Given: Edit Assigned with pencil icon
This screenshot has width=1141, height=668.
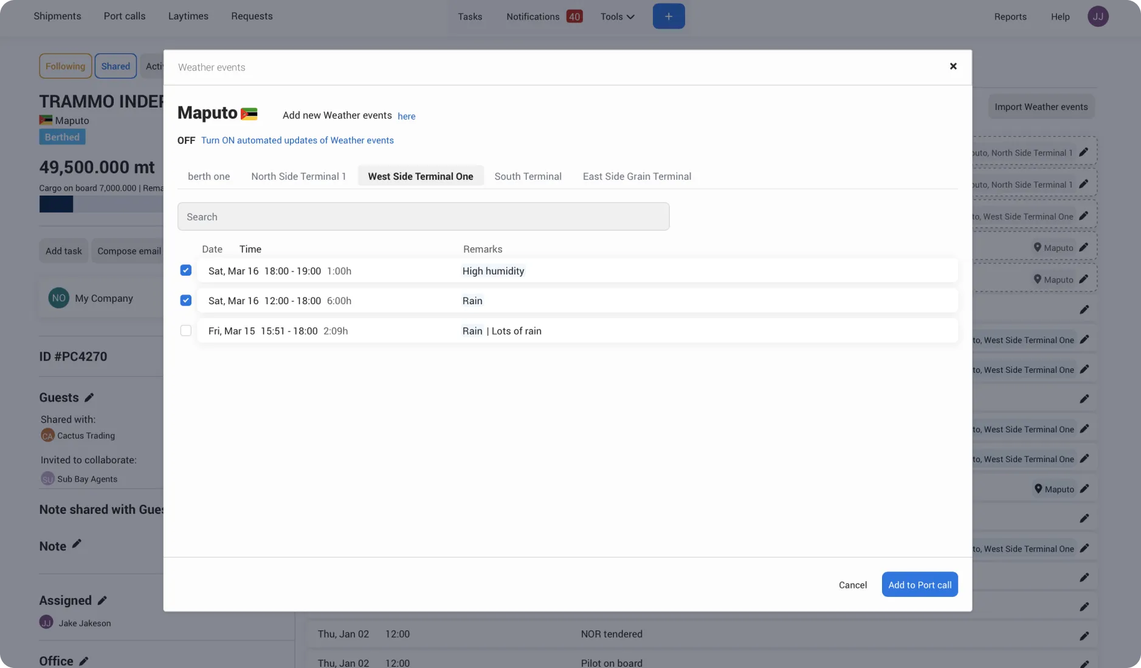Looking at the screenshot, I should tap(102, 600).
